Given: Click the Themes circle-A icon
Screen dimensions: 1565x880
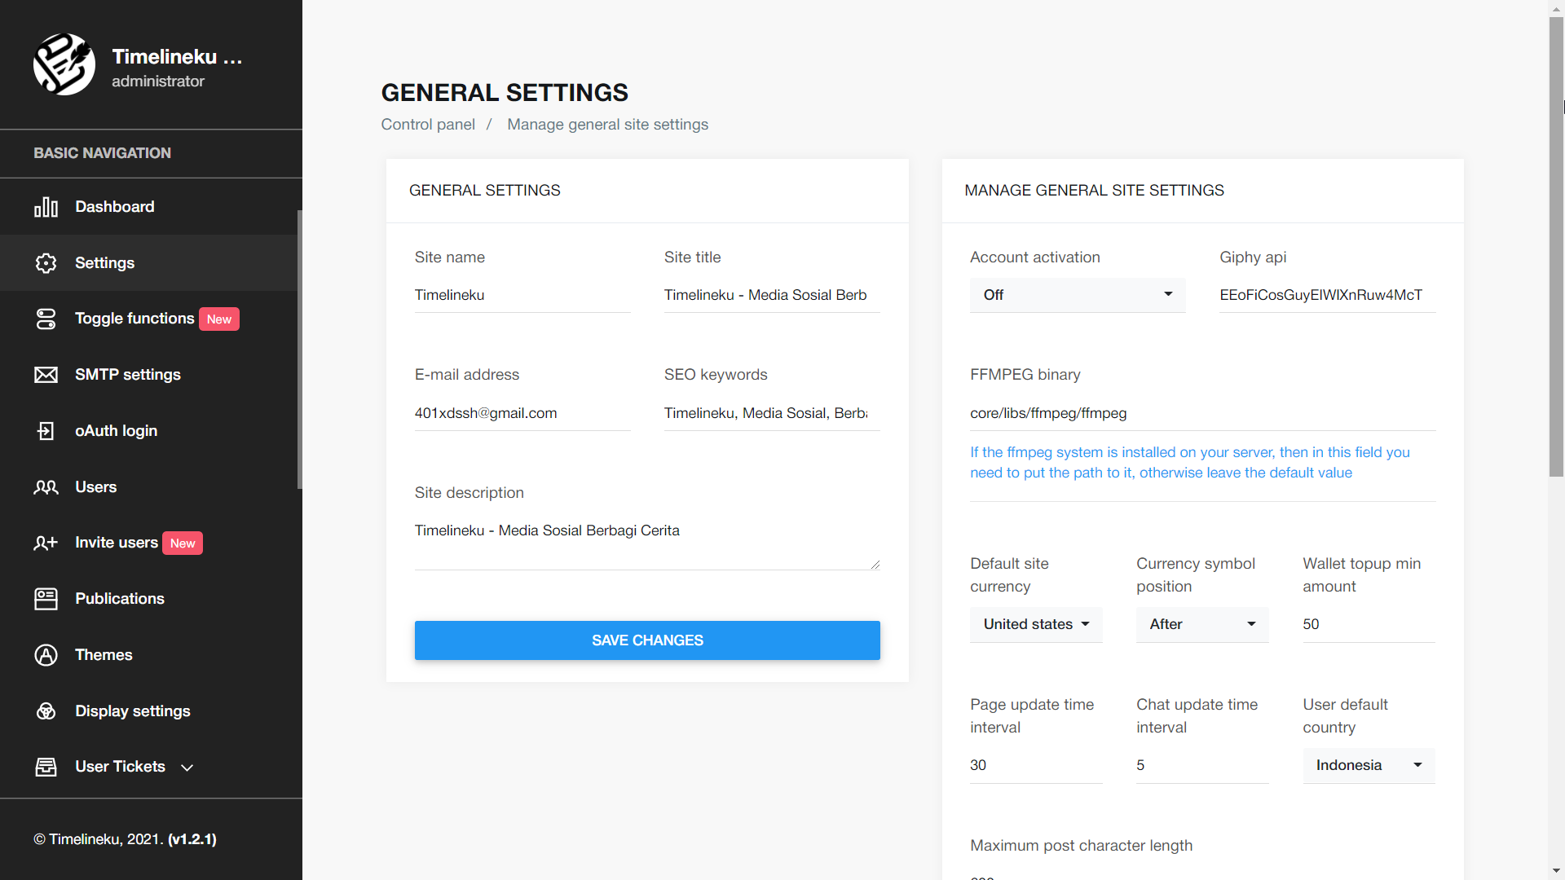Looking at the screenshot, I should (x=46, y=655).
